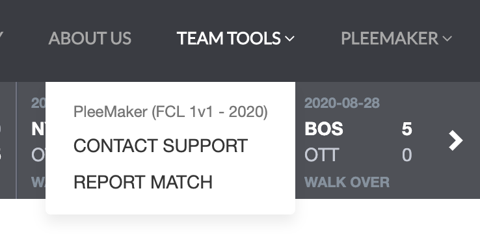Click the BOS score of 5
The height and width of the screenshot is (234, 480).
[407, 129]
